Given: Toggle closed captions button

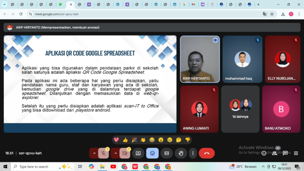Looking at the screenshot, I should click(x=167, y=153).
